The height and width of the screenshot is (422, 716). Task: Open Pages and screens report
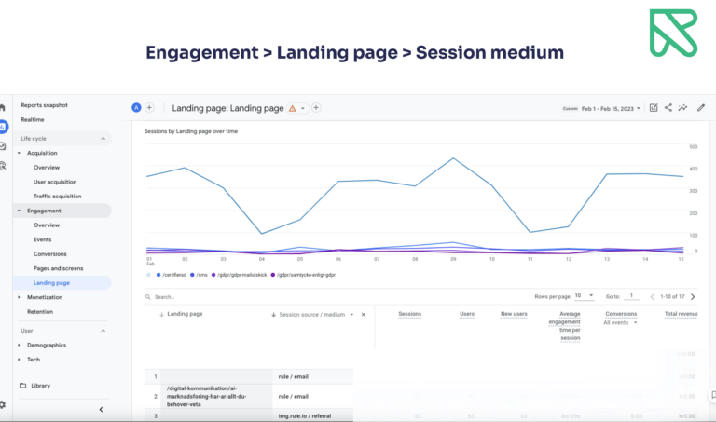coord(59,268)
